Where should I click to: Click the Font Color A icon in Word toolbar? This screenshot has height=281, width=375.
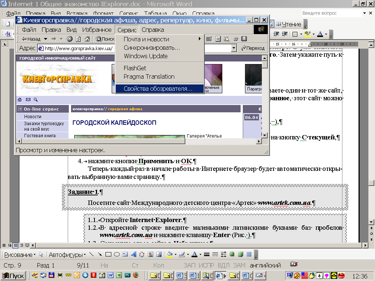(320, 34)
